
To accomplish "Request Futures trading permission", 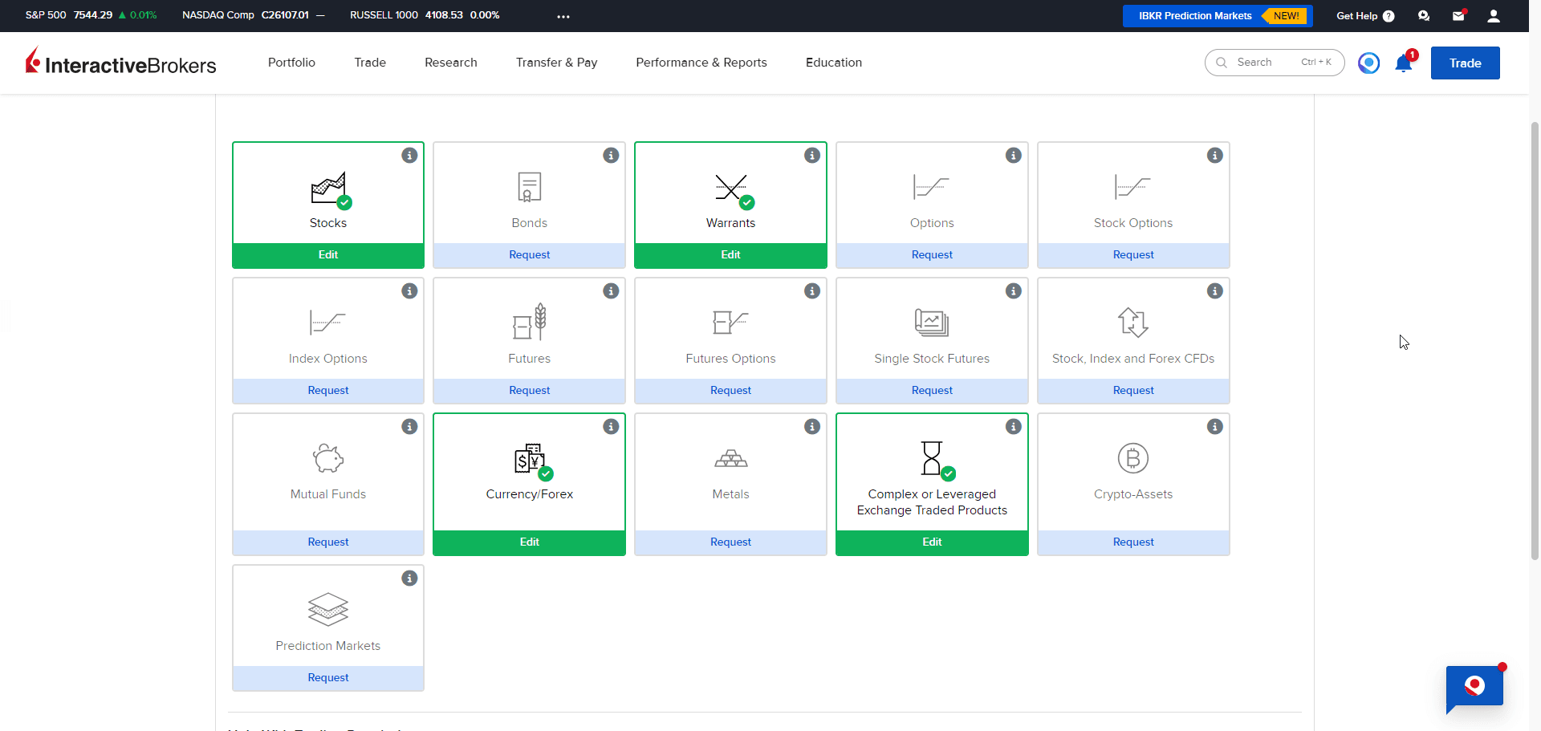I will tap(530, 391).
